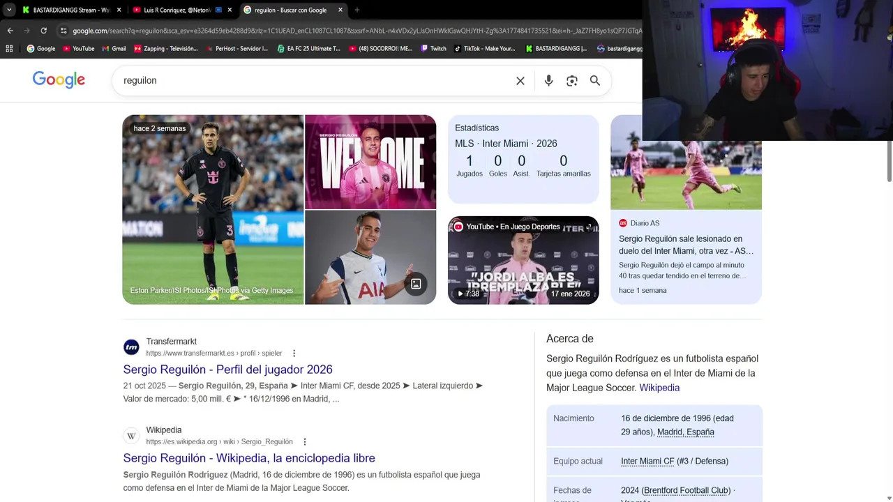Image resolution: width=893 pixels, height=502 pixels.
Task: Open Reguilón photo in black Inter Miami kit
Action: [213, 209]
